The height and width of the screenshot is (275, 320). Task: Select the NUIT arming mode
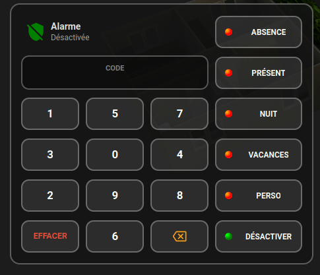(x=259, y=113)
